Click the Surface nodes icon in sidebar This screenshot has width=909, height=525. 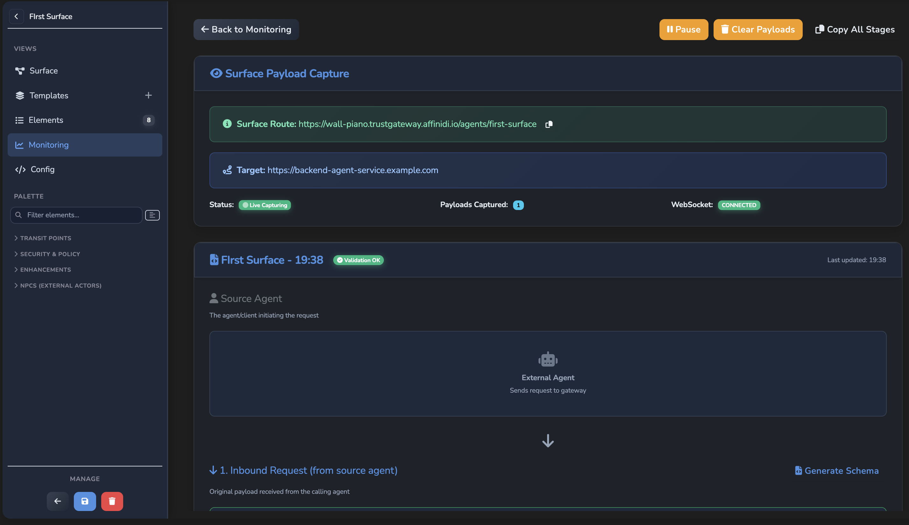pos(20,71)
